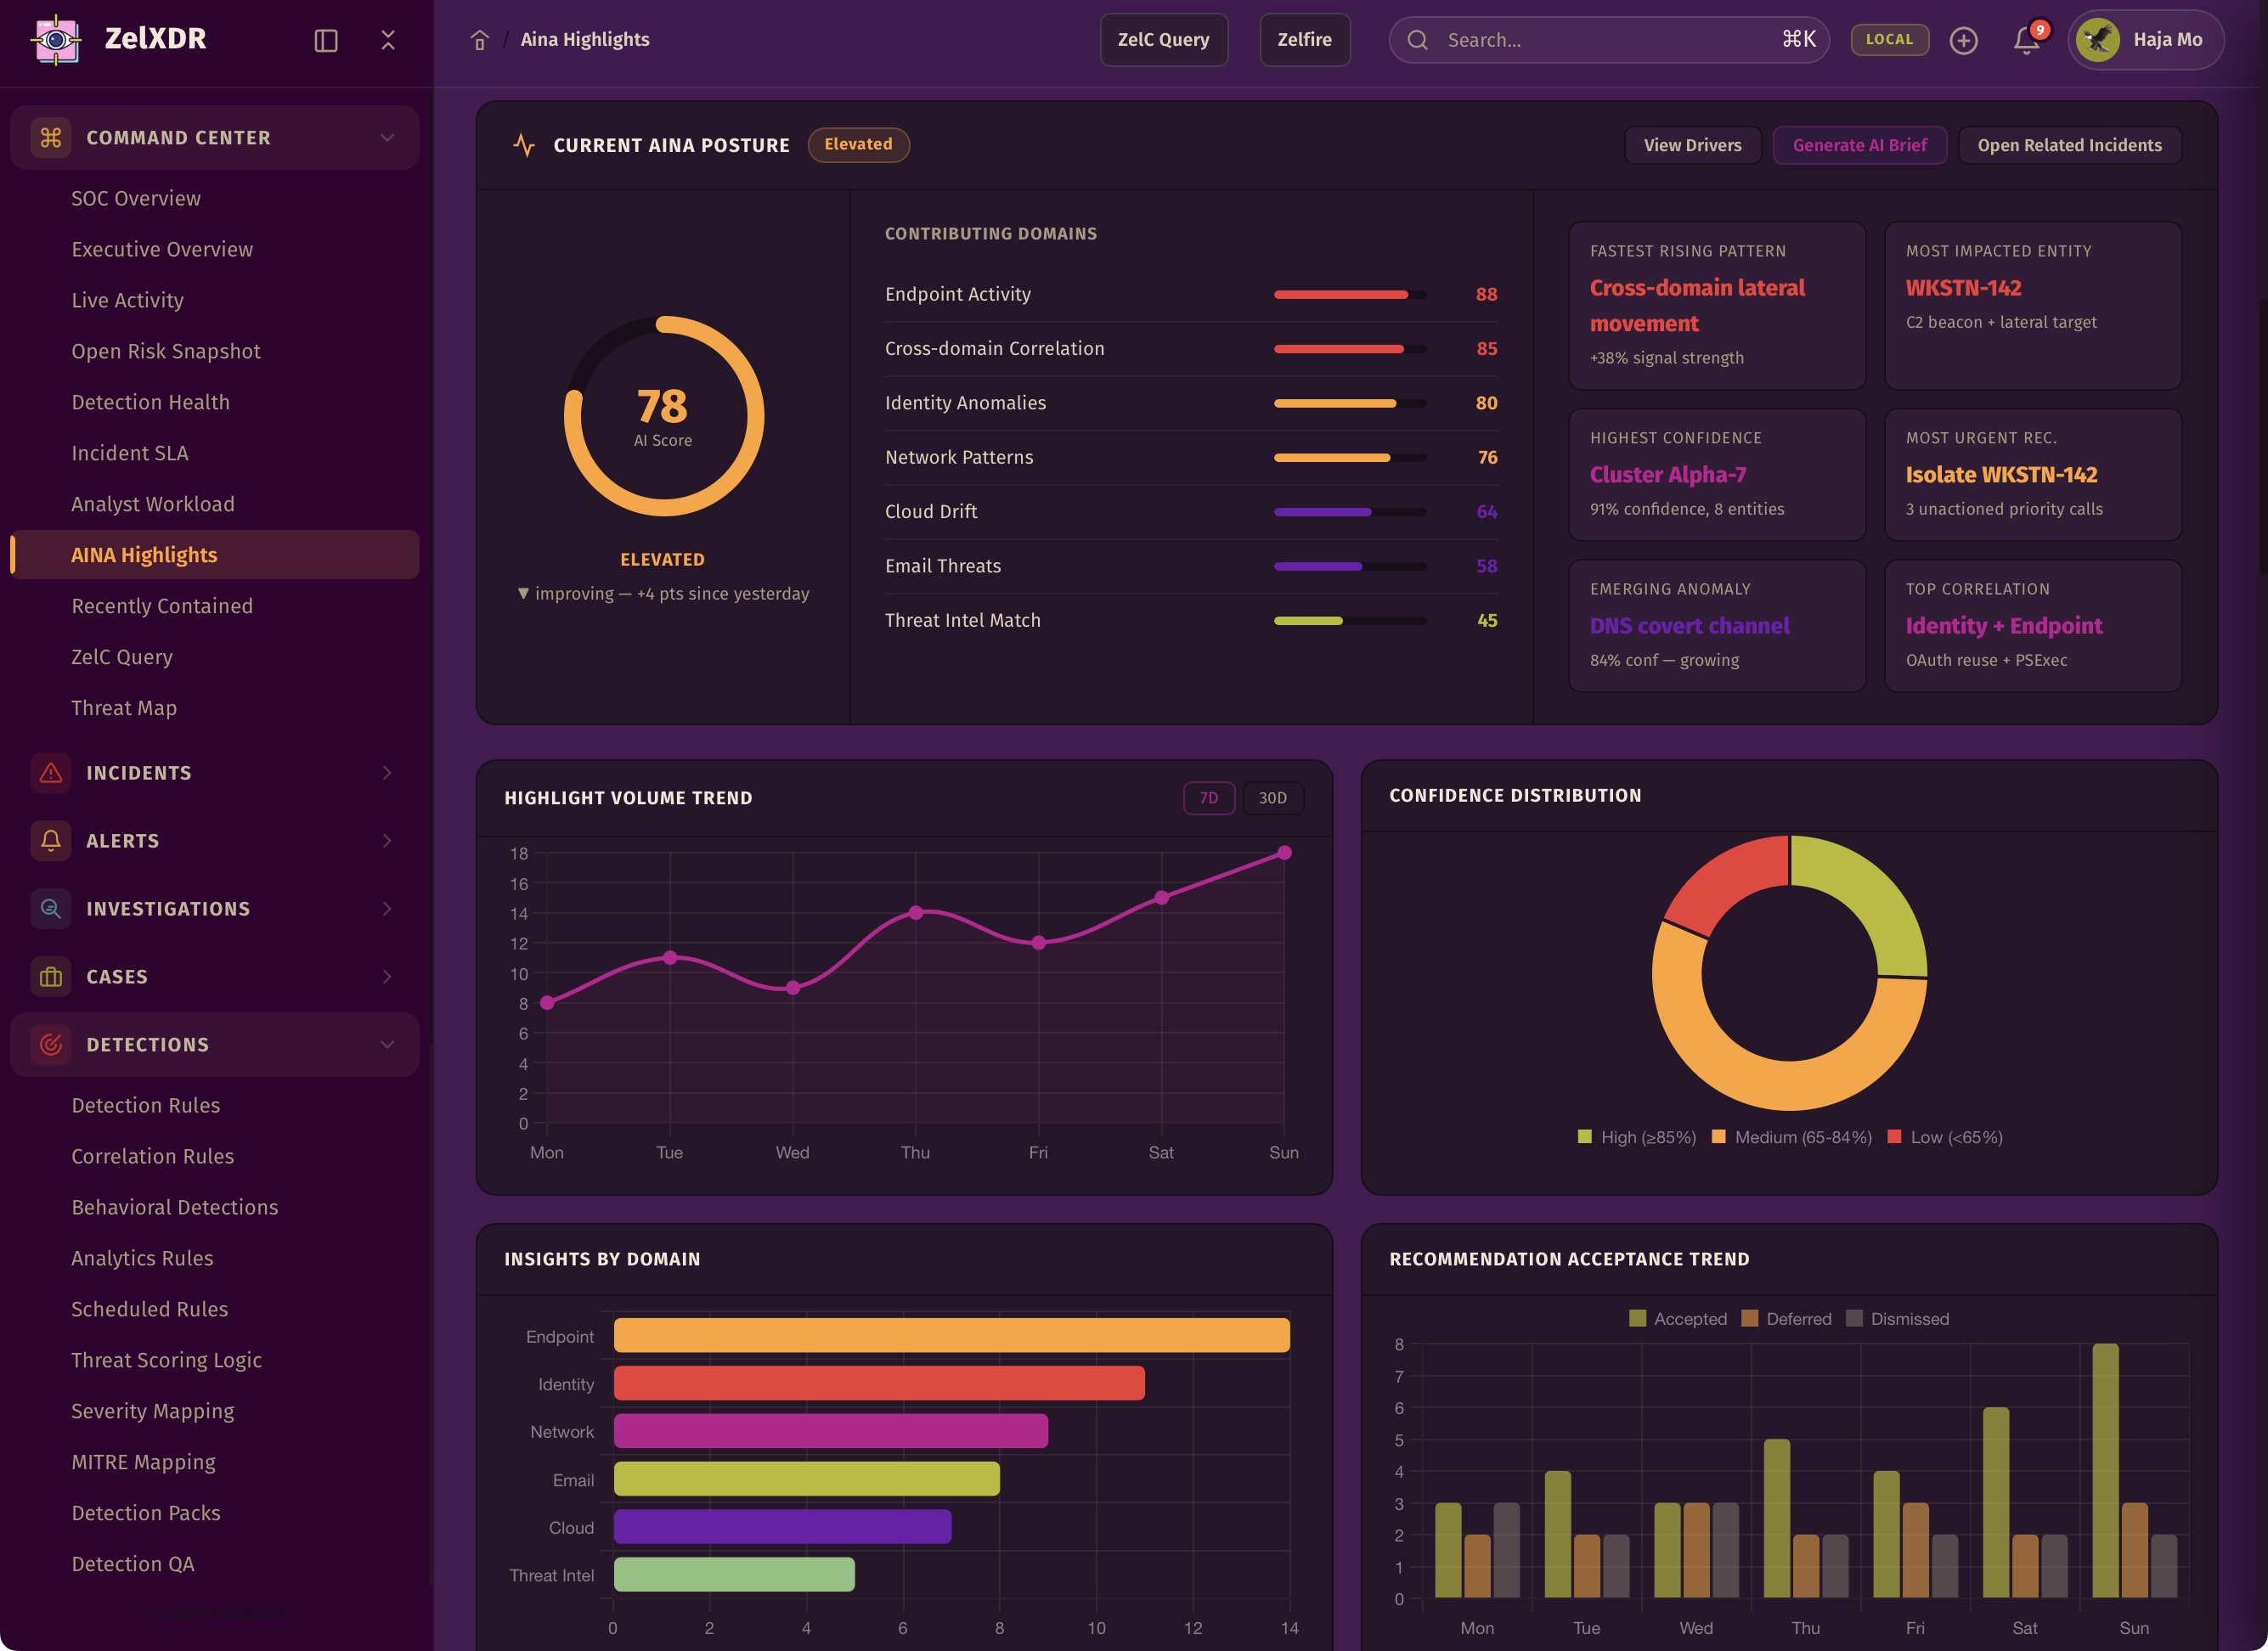Click the ZelXDR eye logo icon
The width and height of the screenshot is (2268, 1651).
pyautogui.click(x=57, y=40)
